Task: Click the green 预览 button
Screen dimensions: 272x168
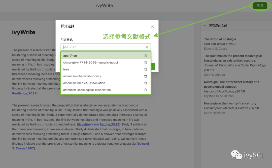Action: tap(260, 5)
